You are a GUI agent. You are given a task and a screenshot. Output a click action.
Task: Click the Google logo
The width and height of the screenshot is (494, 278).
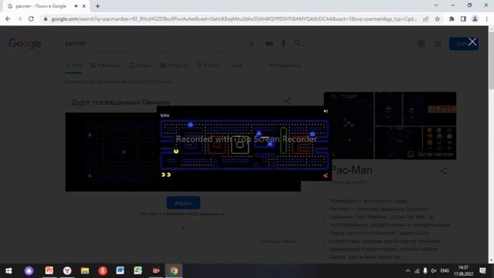[x=25, y=43]
